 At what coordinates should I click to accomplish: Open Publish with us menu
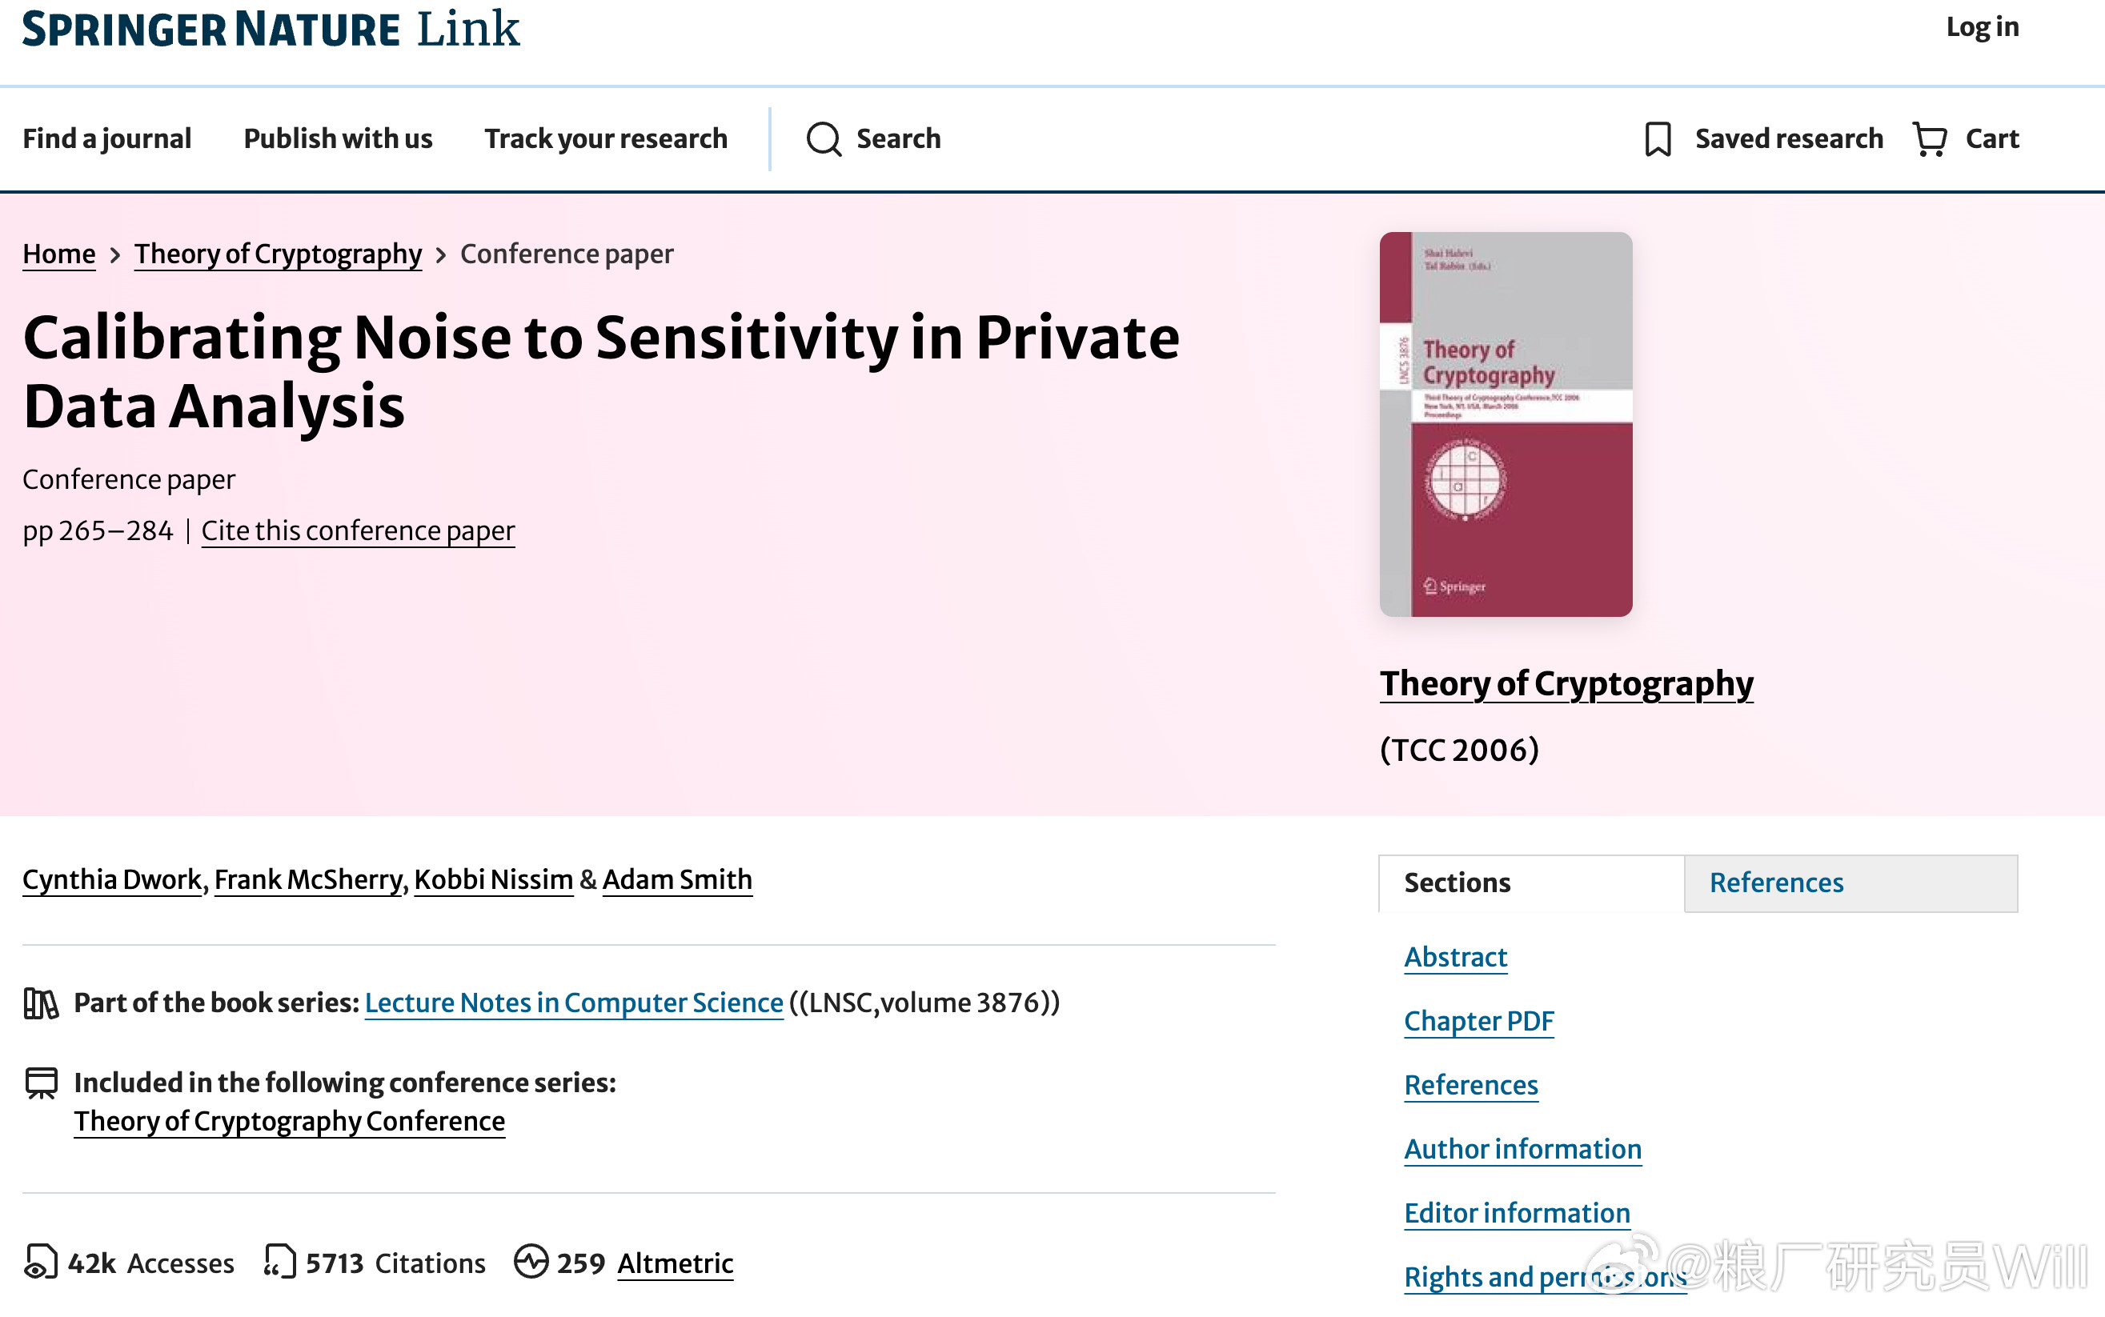pos(338,138)
